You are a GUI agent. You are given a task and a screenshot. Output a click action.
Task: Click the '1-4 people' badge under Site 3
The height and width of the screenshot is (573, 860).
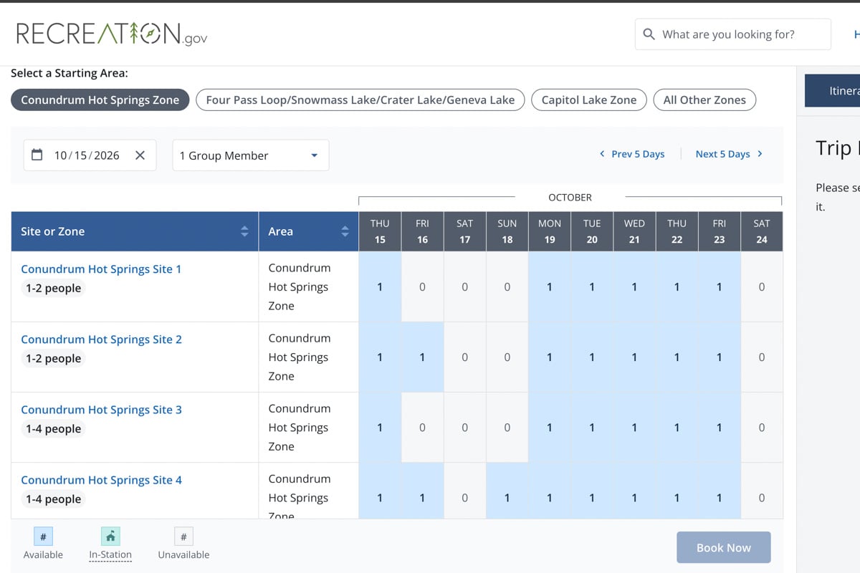pos(54,429)
